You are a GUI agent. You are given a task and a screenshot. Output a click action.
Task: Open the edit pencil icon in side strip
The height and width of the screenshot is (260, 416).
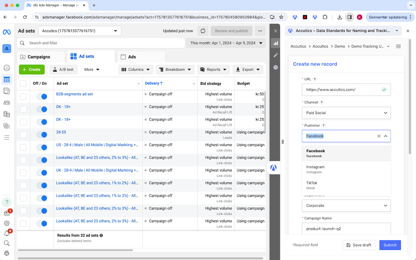click(276, 55)
